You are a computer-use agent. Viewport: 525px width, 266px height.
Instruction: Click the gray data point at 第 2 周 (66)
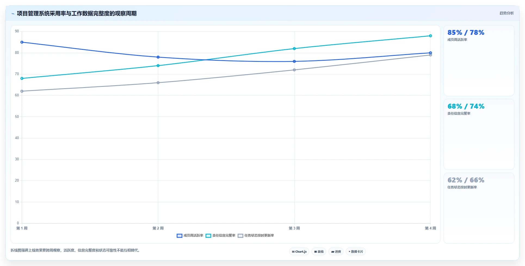(158, 83)
